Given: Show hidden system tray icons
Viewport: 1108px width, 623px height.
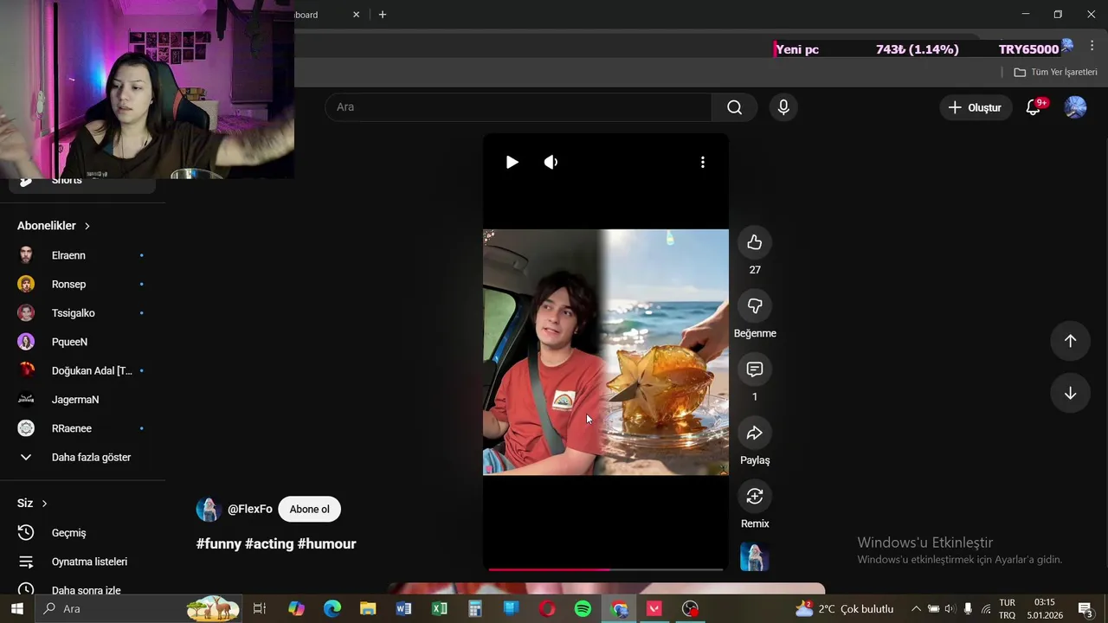Looking at the screenshot, I should click(x=916, y=608).
